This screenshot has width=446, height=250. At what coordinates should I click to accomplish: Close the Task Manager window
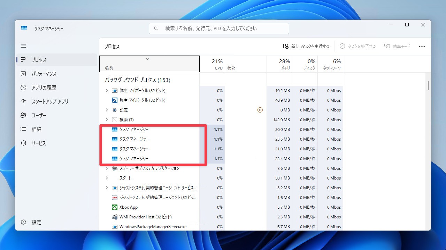click(x=423, y=25)
